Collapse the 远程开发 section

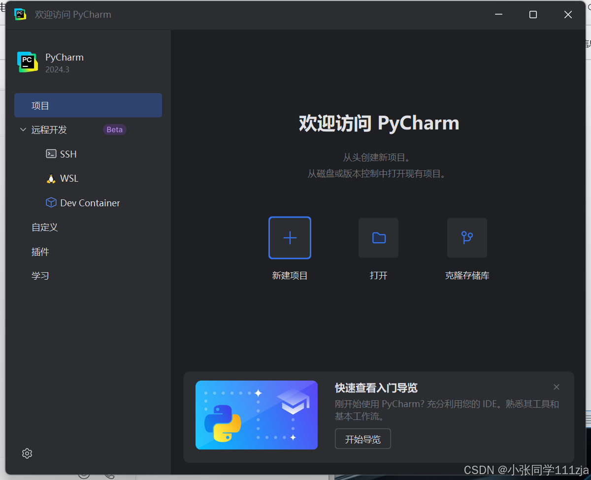tap(23, 129)
